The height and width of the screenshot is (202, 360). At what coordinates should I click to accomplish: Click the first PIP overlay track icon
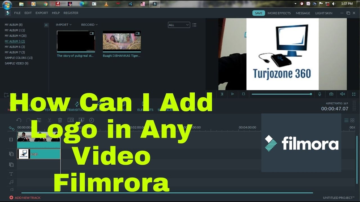11,154
